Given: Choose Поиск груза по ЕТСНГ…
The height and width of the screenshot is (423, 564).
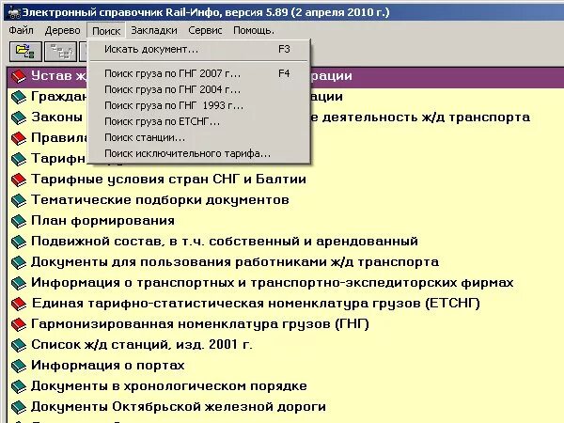Looking at the screenshot, I should (x=199, y=121).
